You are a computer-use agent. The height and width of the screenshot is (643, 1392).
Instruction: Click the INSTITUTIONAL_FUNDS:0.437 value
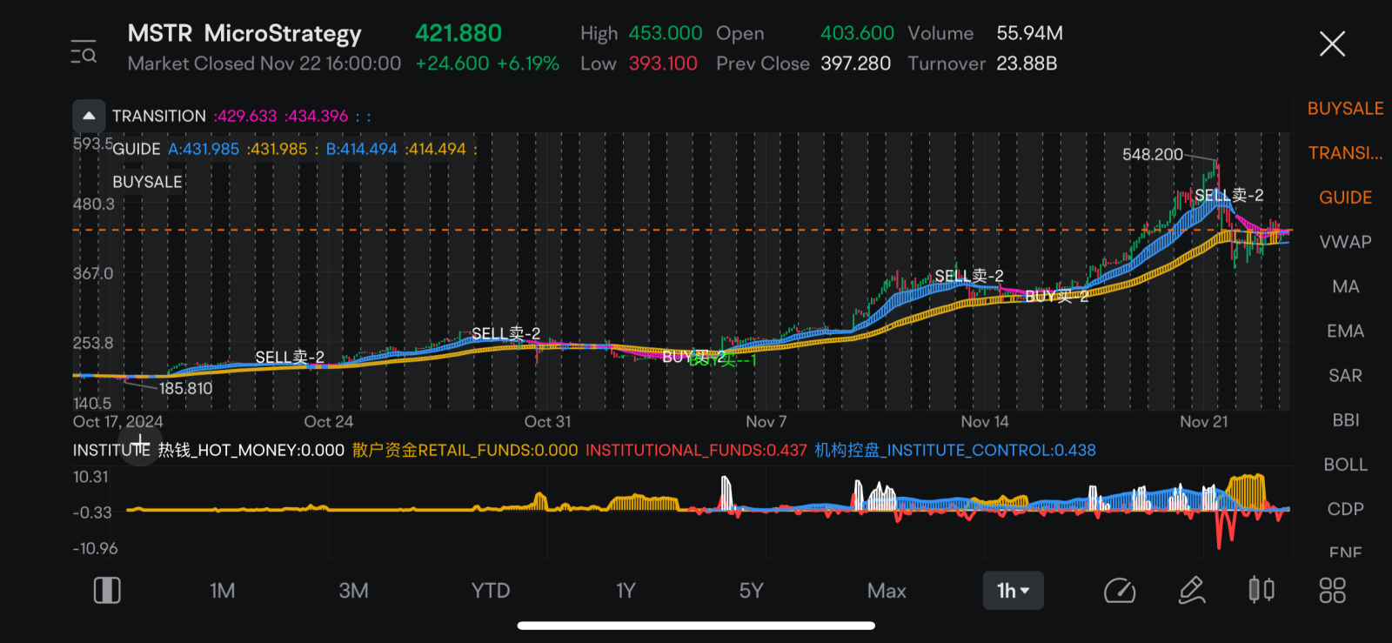(x=696, y=450)
